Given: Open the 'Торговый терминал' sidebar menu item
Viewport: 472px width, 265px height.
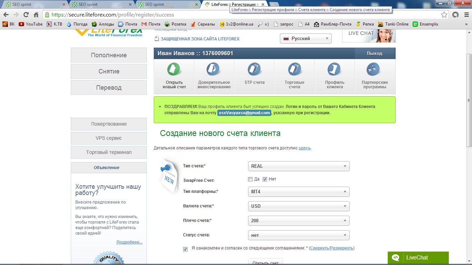Looking at the screenshot, I should pos(109,152).
